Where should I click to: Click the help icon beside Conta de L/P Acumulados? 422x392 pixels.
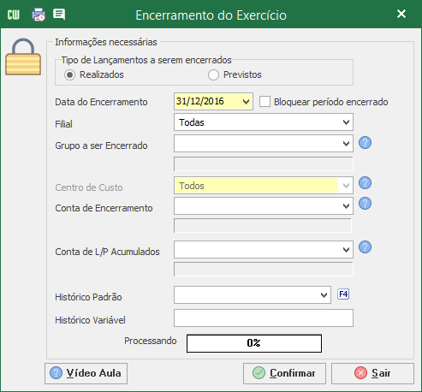click(x=365, y=247)
